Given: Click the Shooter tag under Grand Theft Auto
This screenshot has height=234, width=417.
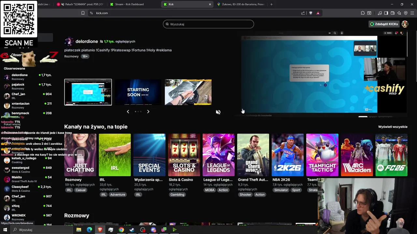Looking at the screenshot, I should [245, 195].
